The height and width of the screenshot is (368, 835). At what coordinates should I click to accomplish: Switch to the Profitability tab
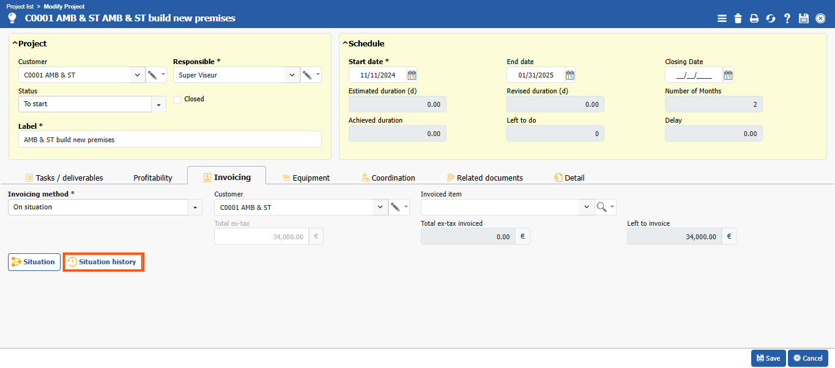tap(152, 178)
